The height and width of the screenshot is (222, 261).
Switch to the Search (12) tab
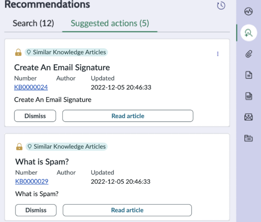click(x=34, y=23)
